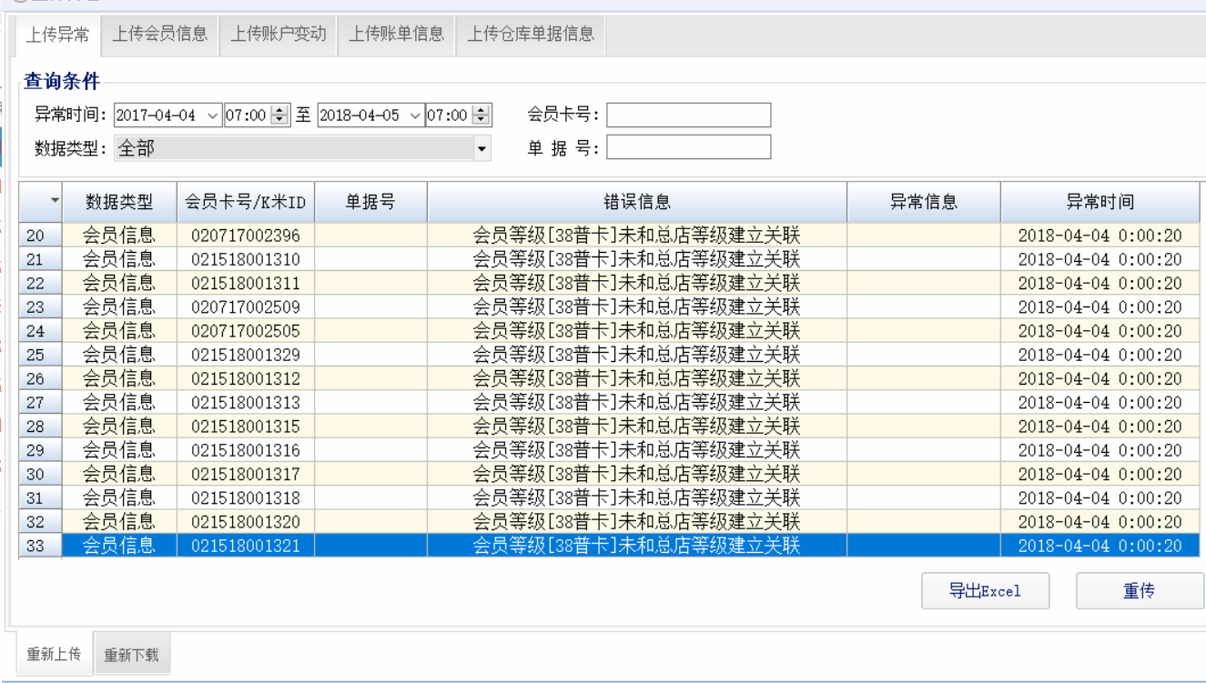Click the 异常时间 cell in row 26

(x=1100, y=378)
